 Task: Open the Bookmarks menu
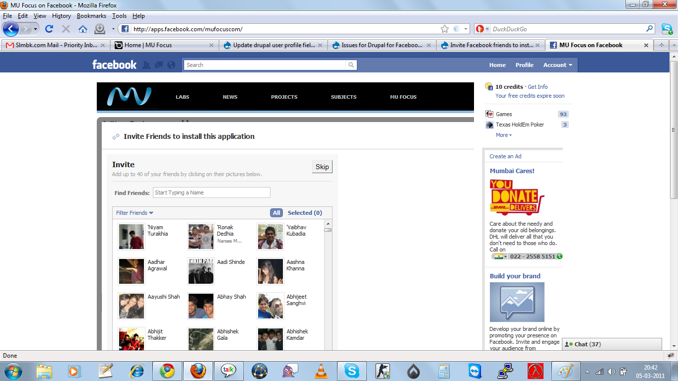click(x=91, y=16)
